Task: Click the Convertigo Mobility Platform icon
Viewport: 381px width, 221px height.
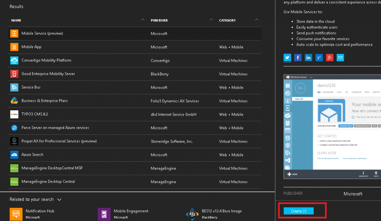Action: [14, 61]
